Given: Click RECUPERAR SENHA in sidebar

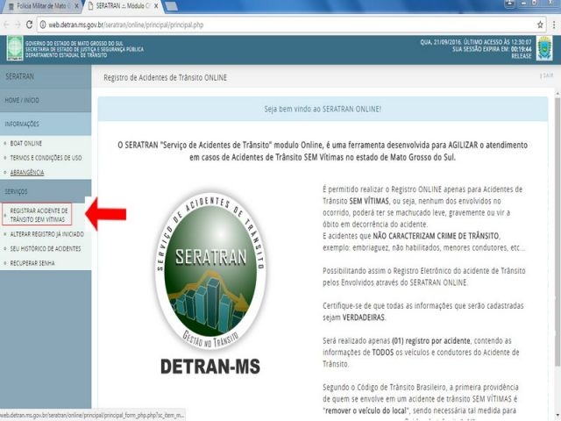Looking at the screenshot, I should coord(32,263).
